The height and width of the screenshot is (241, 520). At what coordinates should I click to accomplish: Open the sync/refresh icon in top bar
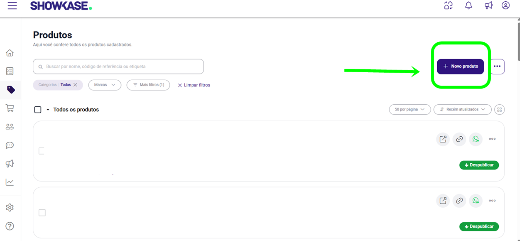[448, 5]
